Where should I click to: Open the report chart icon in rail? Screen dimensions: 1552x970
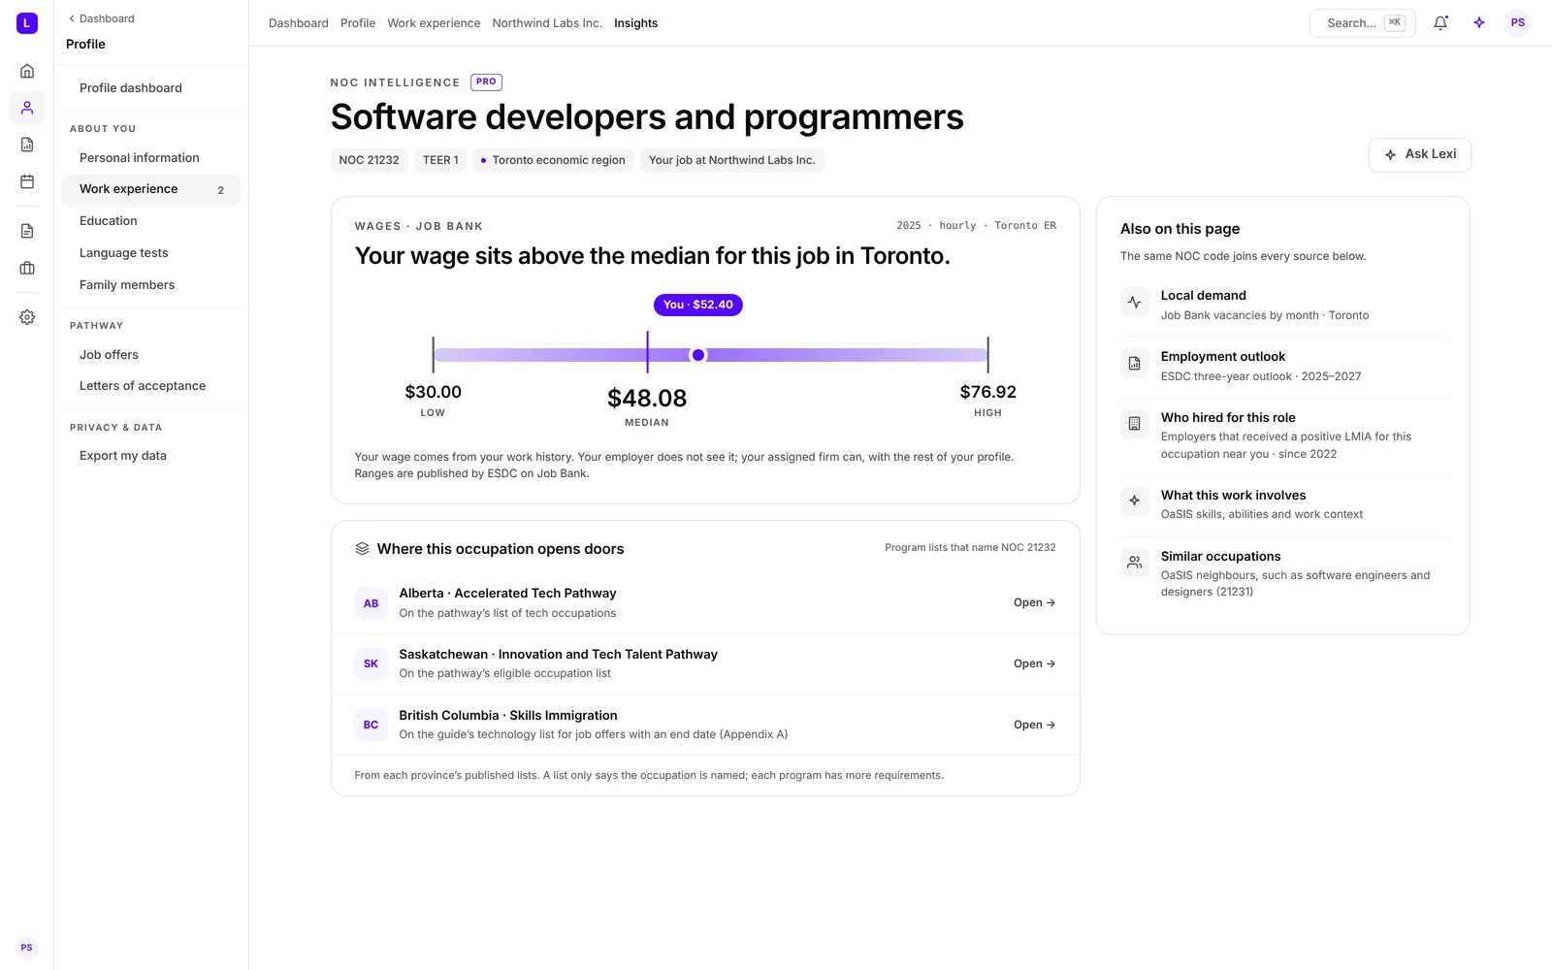[x=27, y=145]
